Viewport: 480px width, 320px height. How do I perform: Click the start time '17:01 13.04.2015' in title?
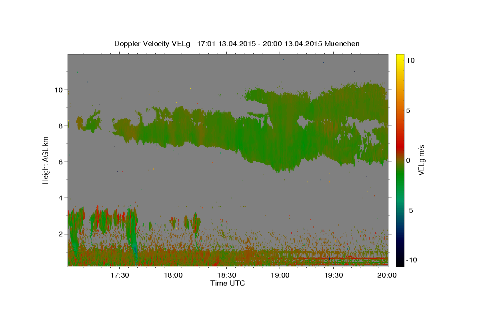coord(226,44)
